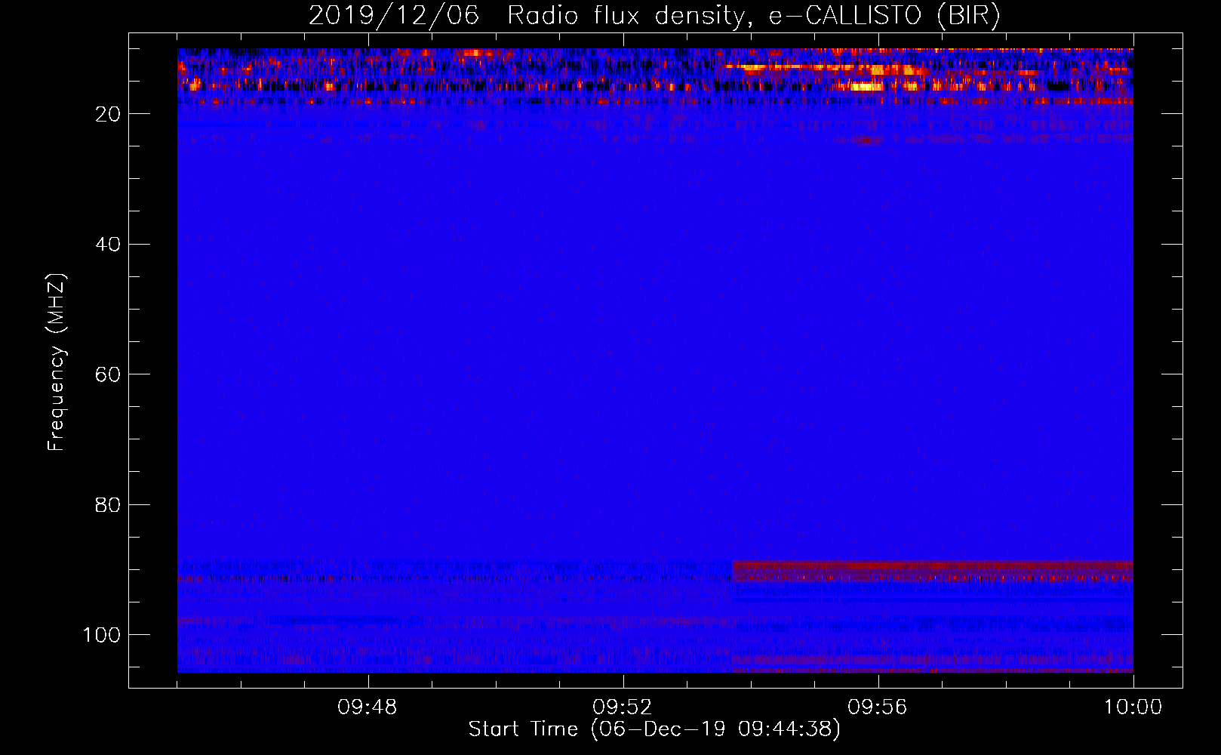Click the 60 MHz frequency tick label
Viewport: 1221px width, 755px height.
[x=108, y=374]
